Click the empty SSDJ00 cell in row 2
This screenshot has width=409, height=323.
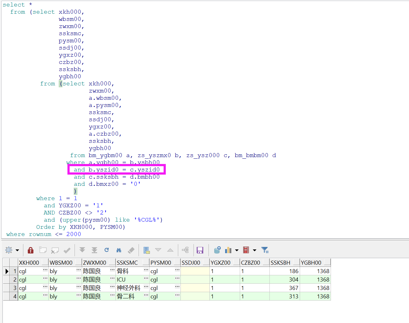[195, 280]
